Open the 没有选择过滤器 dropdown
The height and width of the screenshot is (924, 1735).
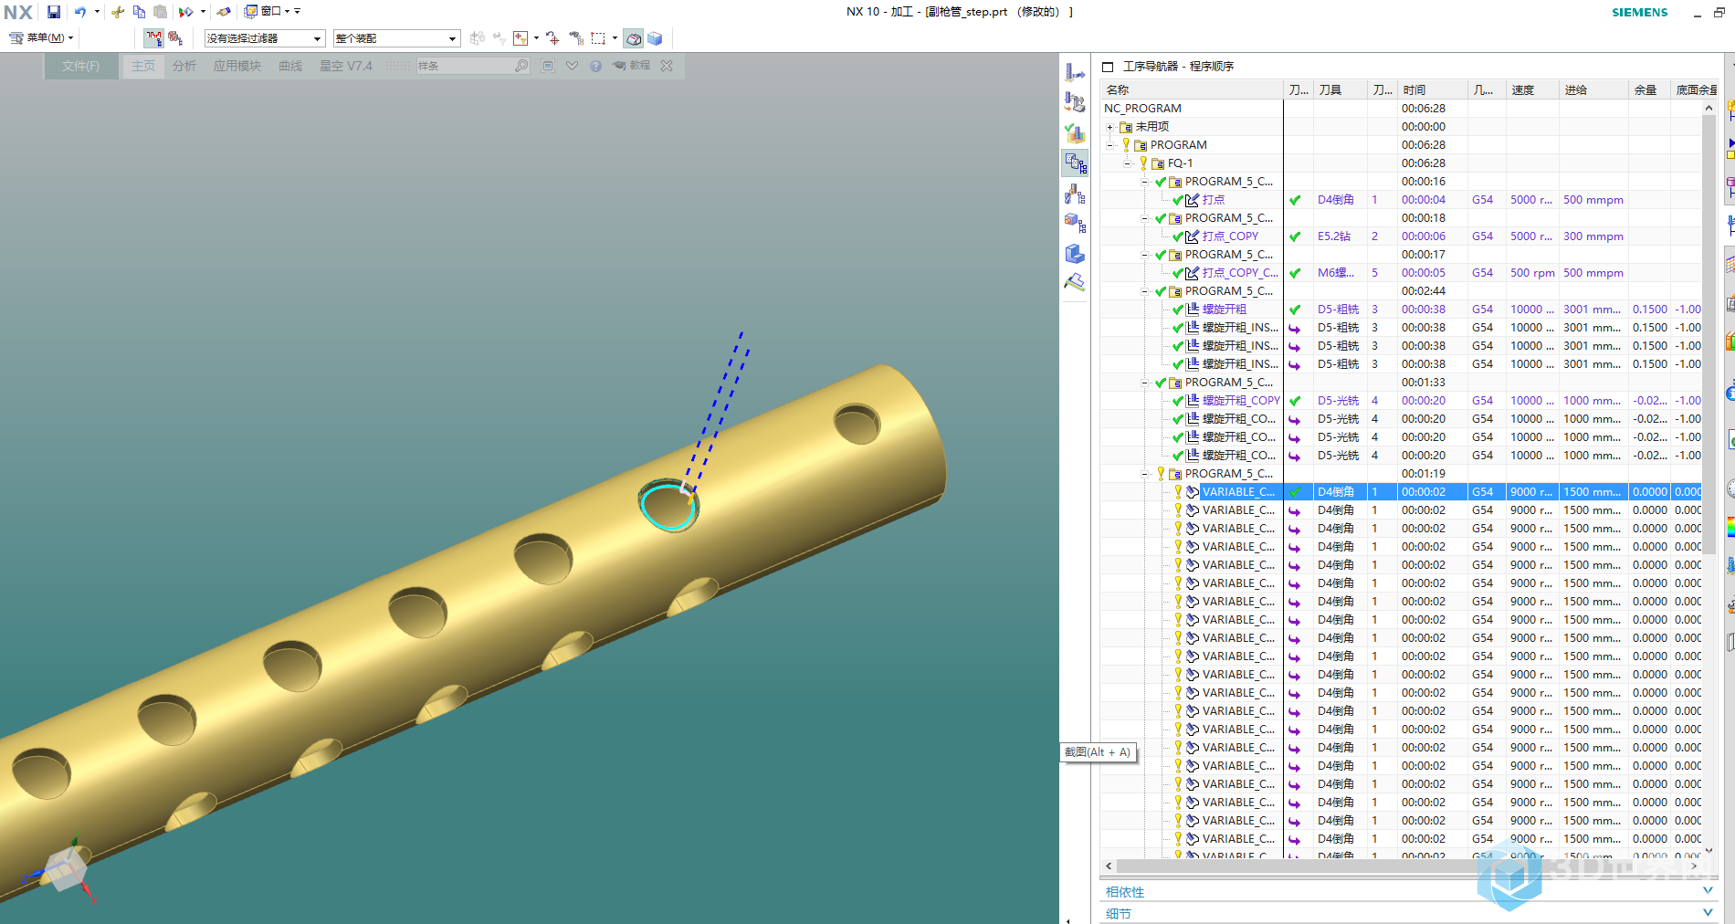tap(265, 38)
